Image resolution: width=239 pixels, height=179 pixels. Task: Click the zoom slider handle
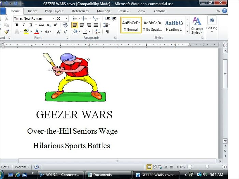[207, 167]
